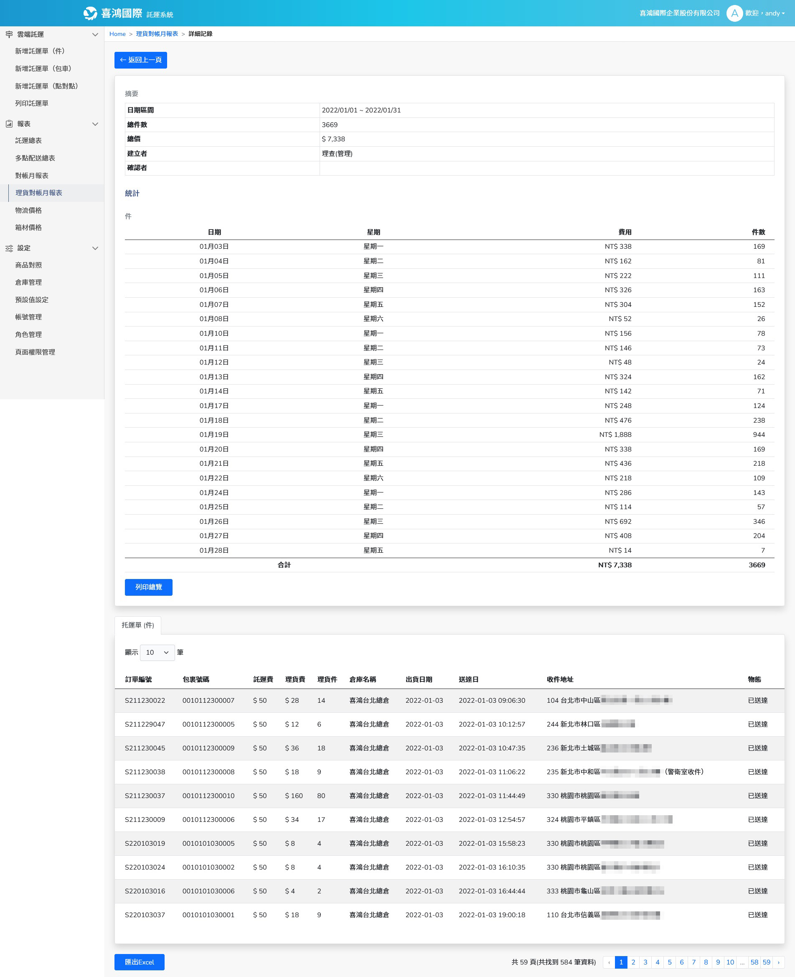Go to next page arrow in pagination
795x977 pixels.
778,962
